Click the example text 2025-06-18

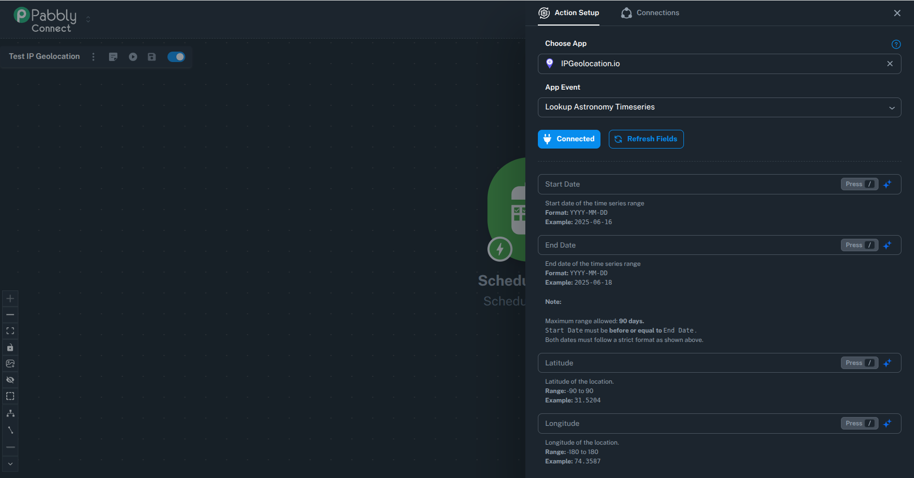pos(593,283)
